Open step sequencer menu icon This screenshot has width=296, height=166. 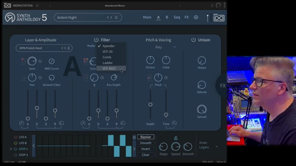pos(134,137)
